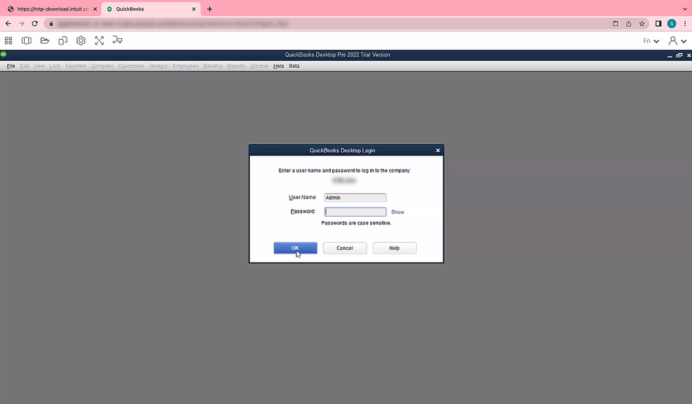
Task: Open settings via the gear icon
Action: (x=81, y=41)
